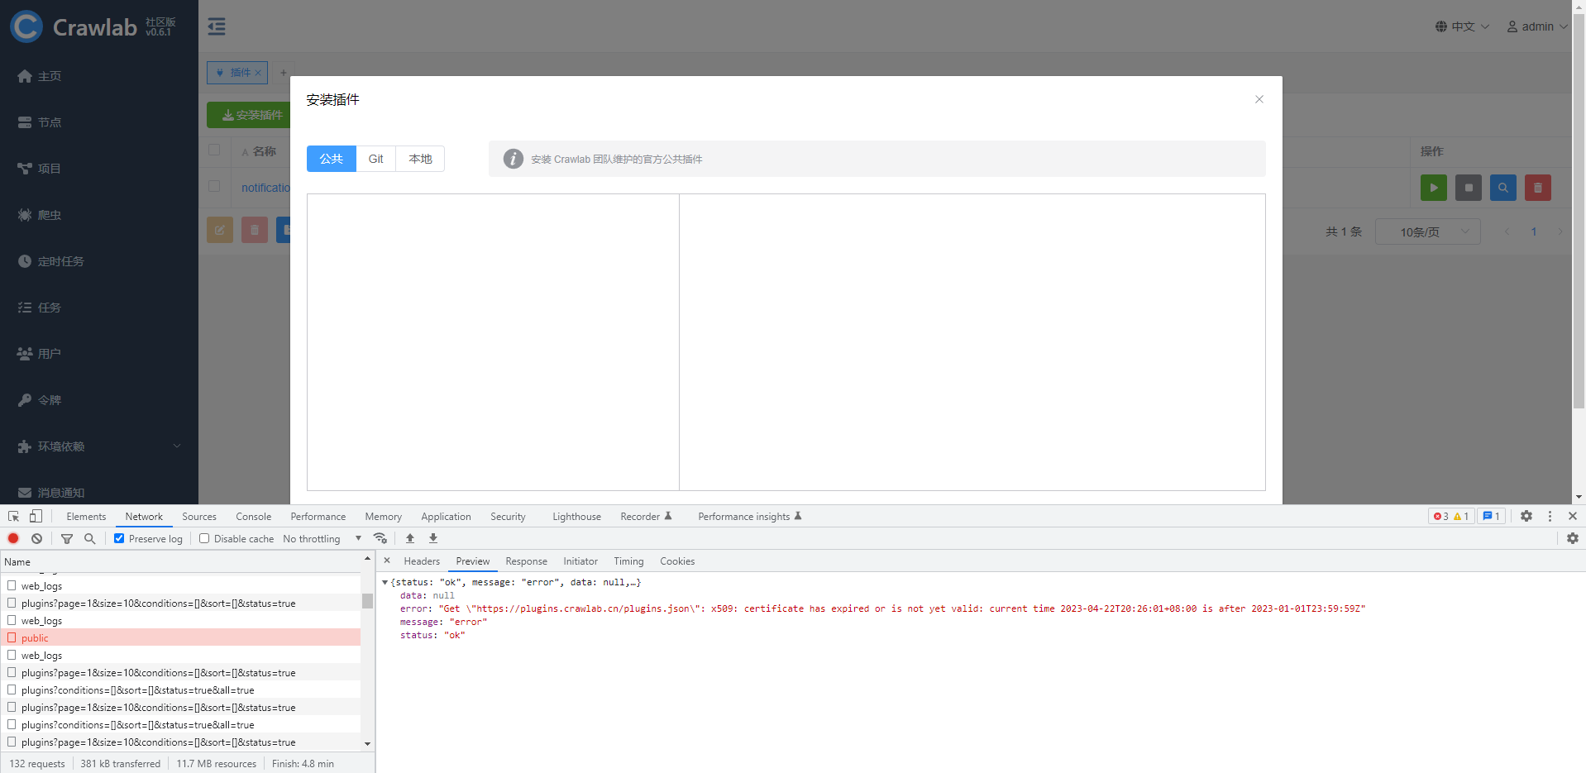Stop the plugin using the gray stop icon
1586x773 pixels.
coord(1468,188)
